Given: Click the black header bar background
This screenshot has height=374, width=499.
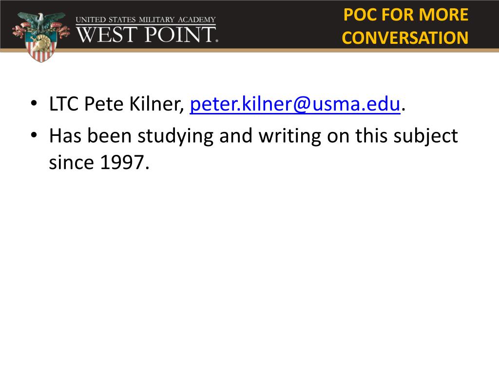Looking at the screenshot, I should tap(280, 24).
